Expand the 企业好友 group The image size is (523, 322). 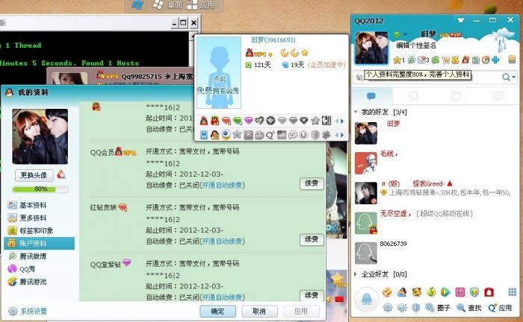point(356,274)
